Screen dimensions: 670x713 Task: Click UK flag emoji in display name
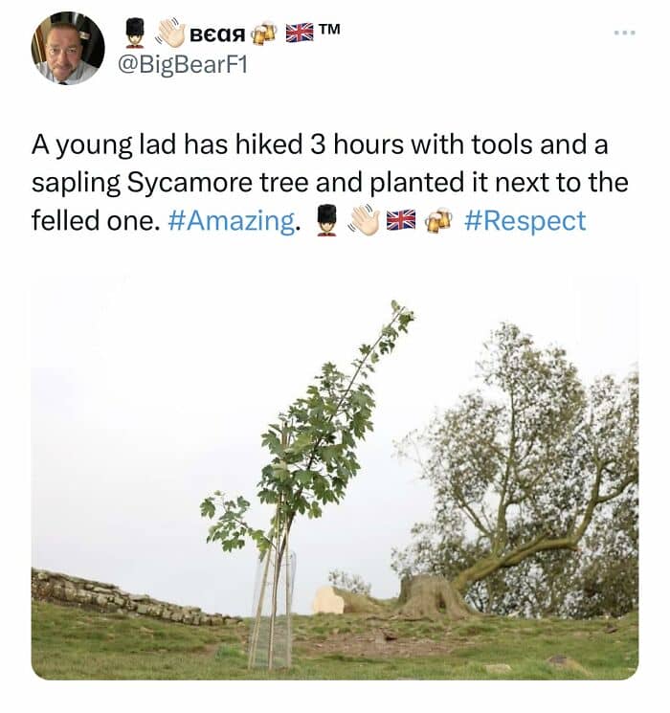(x=300, y=33)
